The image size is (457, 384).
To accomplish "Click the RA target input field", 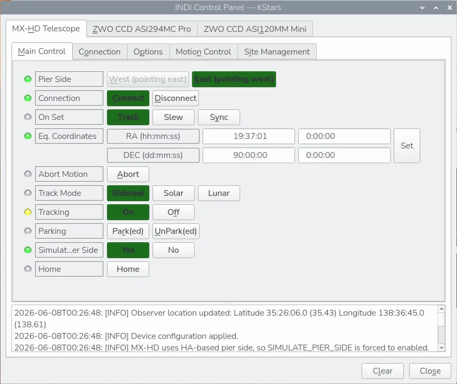I will coord(344,136).
